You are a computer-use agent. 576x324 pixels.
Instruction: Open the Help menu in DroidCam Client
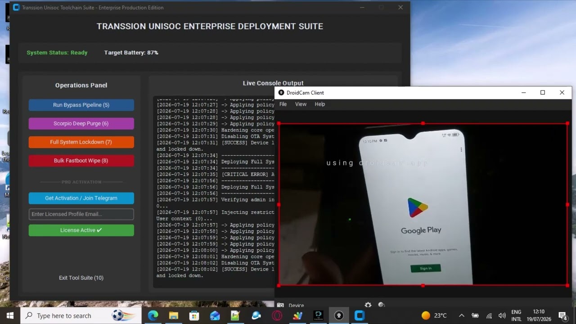[319, 104]
